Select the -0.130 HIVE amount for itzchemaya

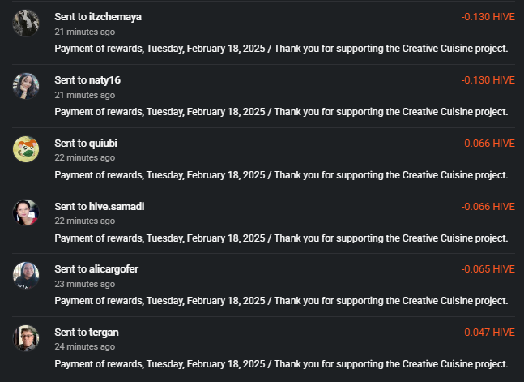click(488, 17)
